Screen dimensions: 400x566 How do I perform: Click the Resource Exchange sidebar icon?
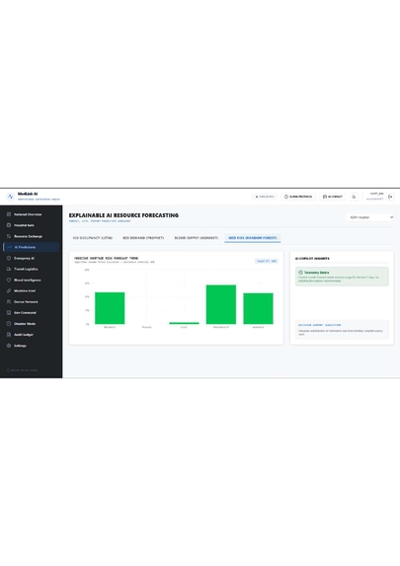(x=9, y=236)
